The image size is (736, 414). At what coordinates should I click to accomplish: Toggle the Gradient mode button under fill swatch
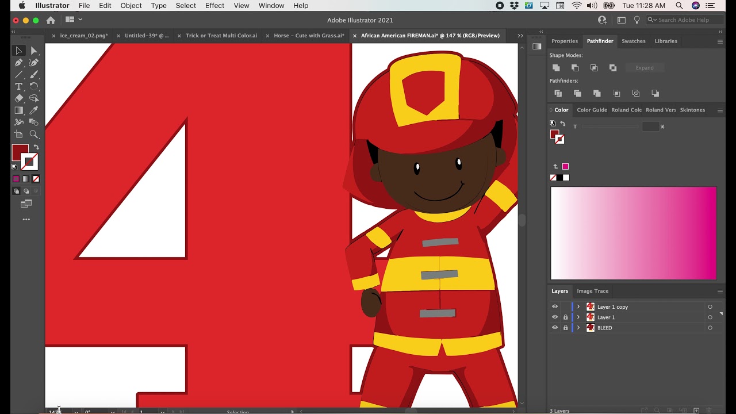26,179
